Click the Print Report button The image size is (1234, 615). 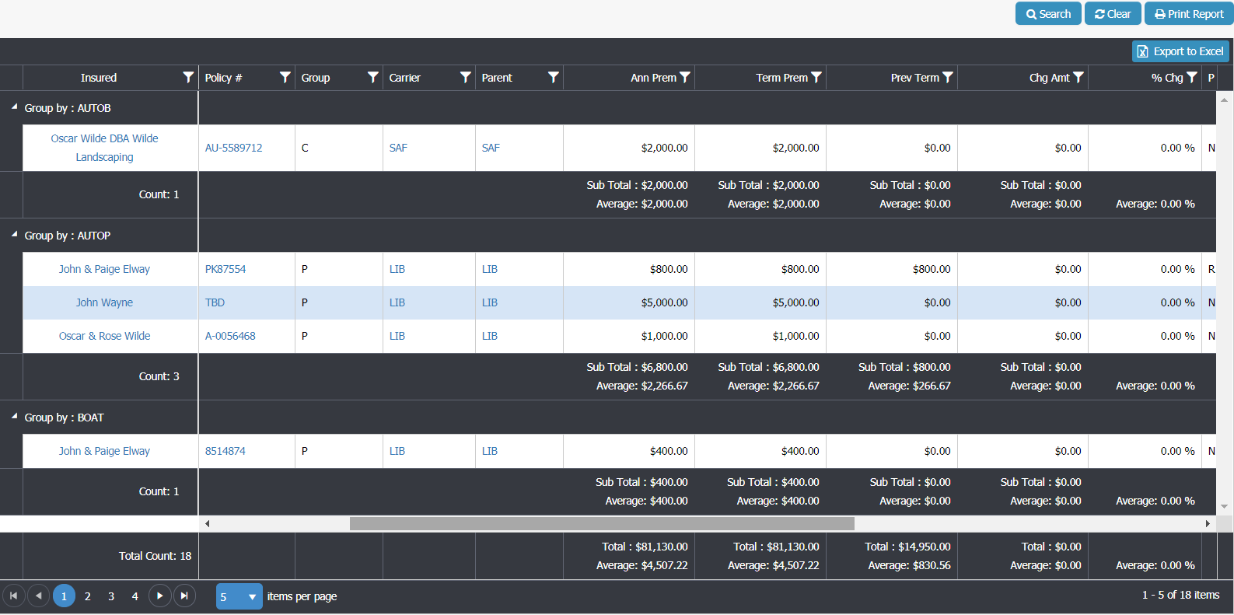[1189, 14]
